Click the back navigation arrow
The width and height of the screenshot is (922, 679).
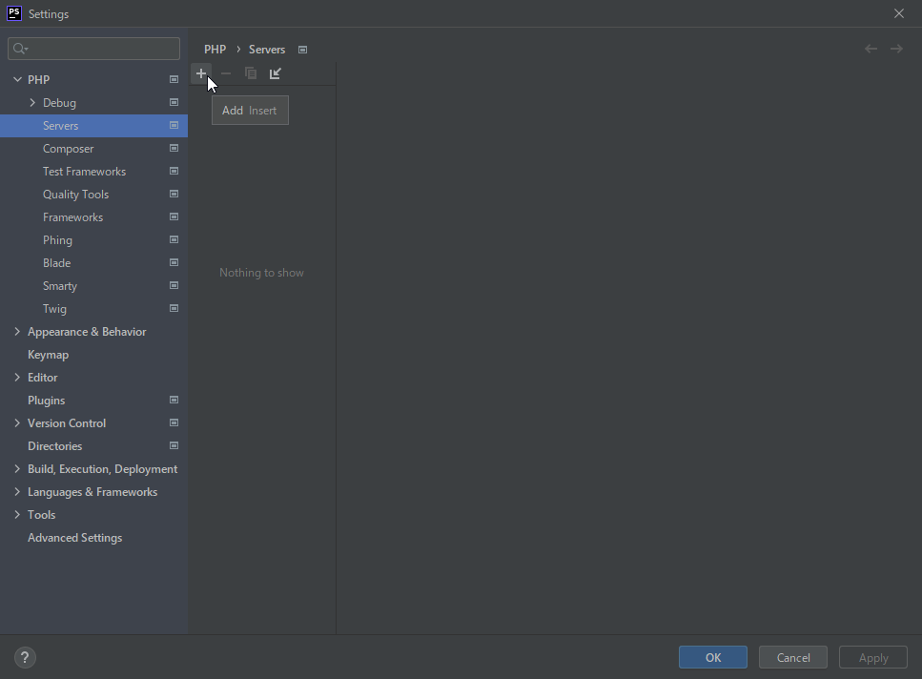click(x=871, y=49)
